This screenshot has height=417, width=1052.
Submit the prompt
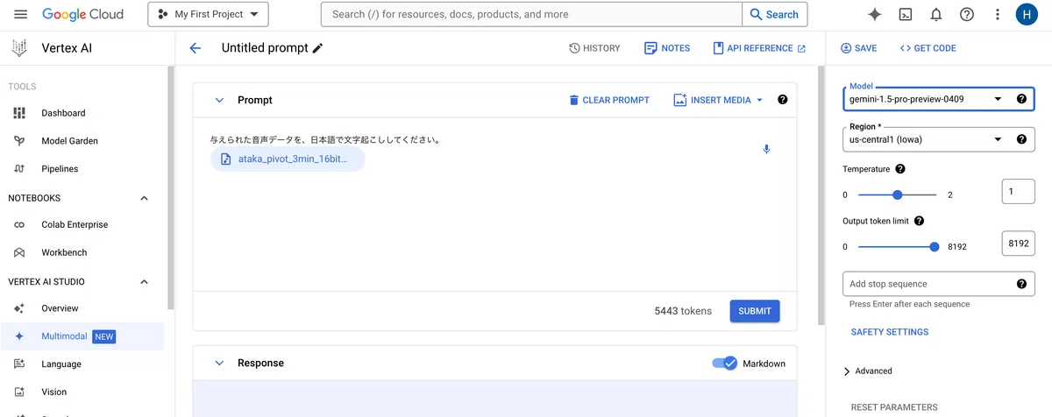pyautogui.click(x=755, y=311)
